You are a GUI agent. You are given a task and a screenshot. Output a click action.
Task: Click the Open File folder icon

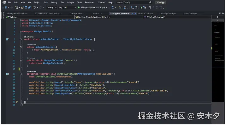[x=22, y=8]
